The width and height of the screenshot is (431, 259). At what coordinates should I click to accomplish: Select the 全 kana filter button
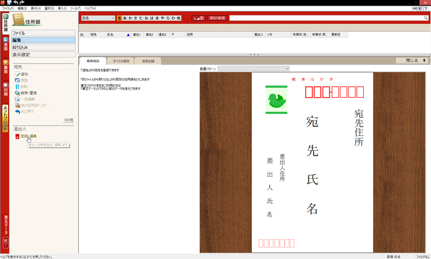point(119,18)
